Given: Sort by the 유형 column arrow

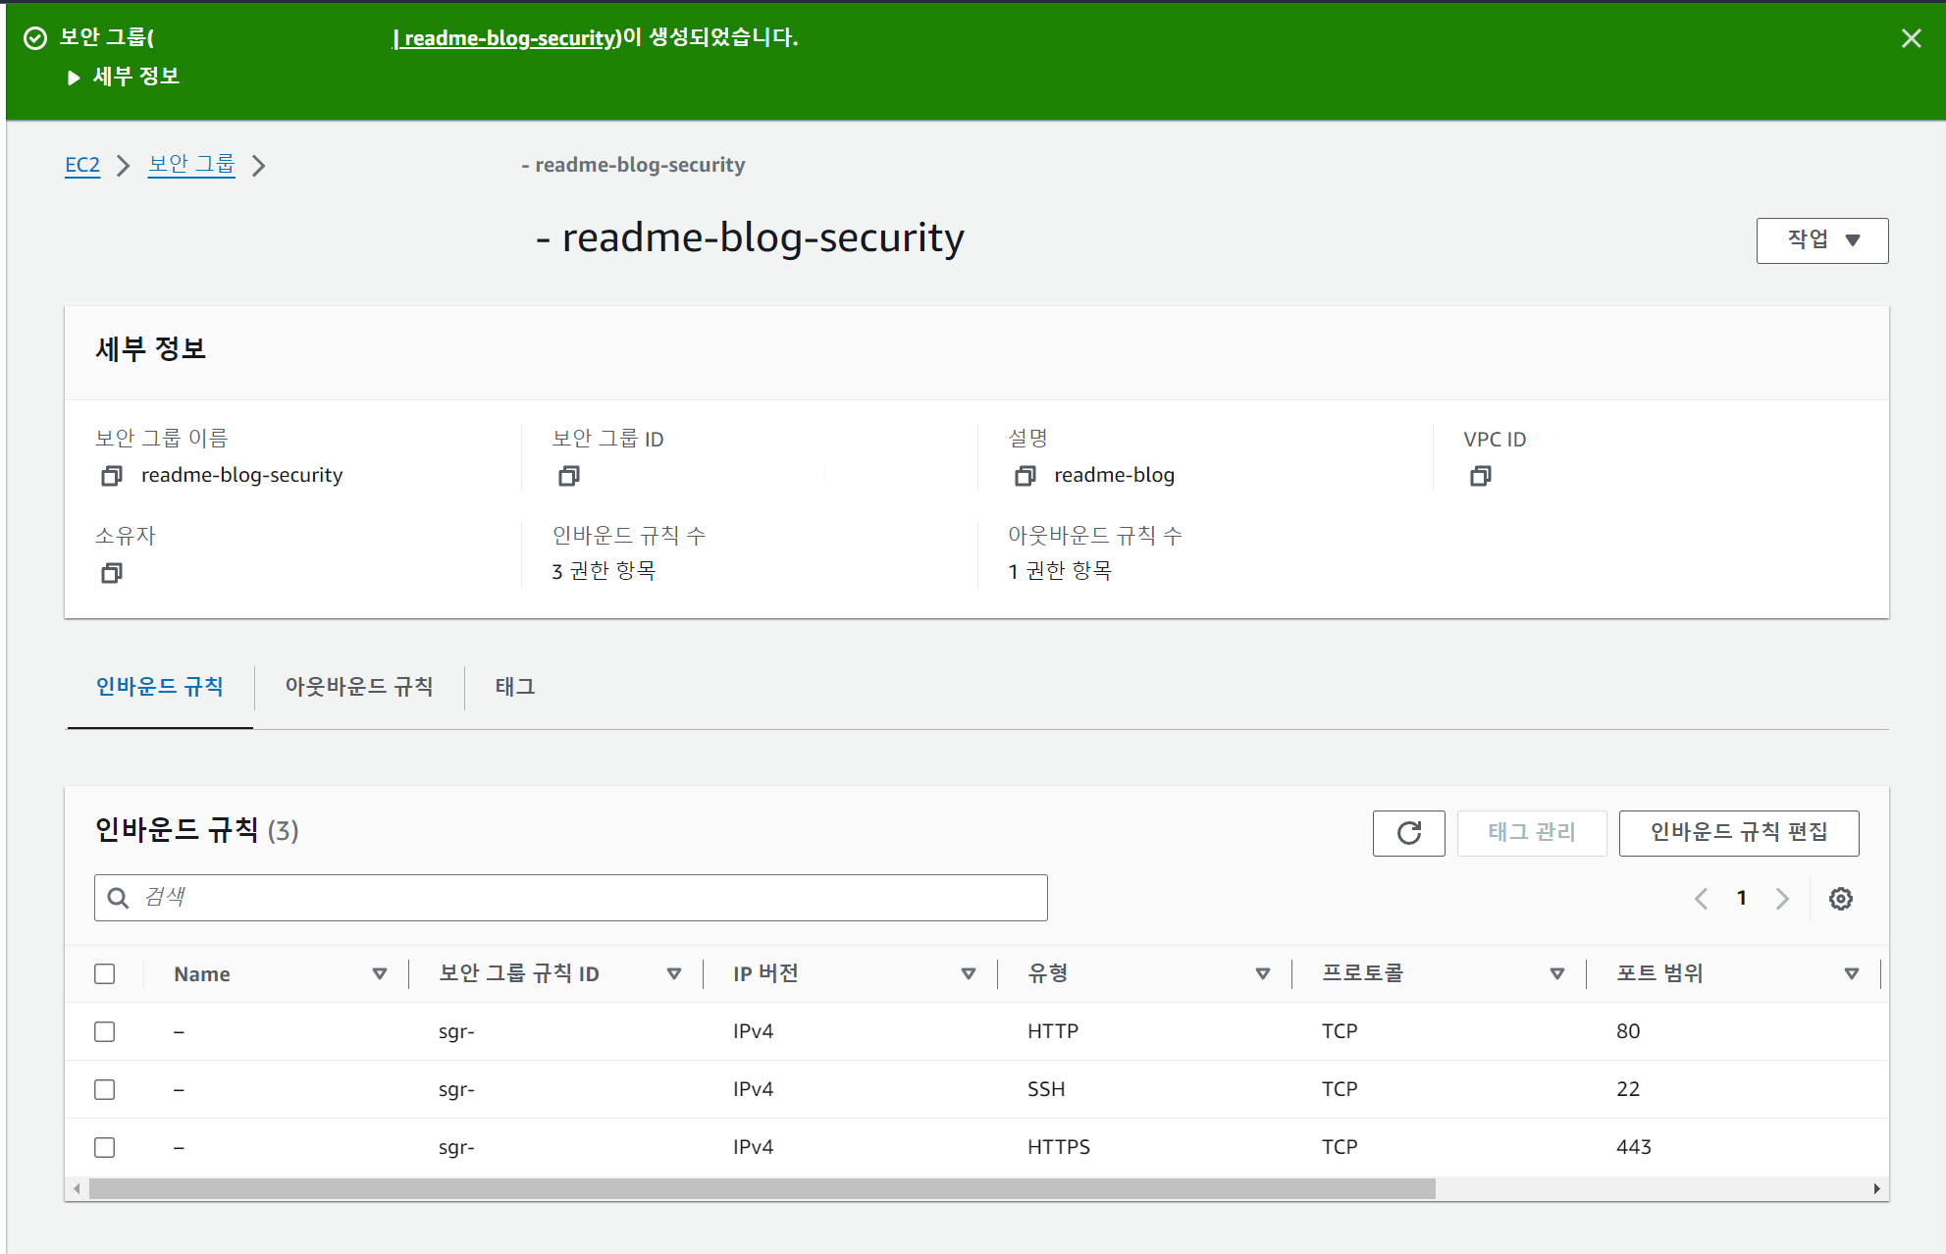Looking at the screenshot, I should pyautogui.click(x=1262, y=973).
